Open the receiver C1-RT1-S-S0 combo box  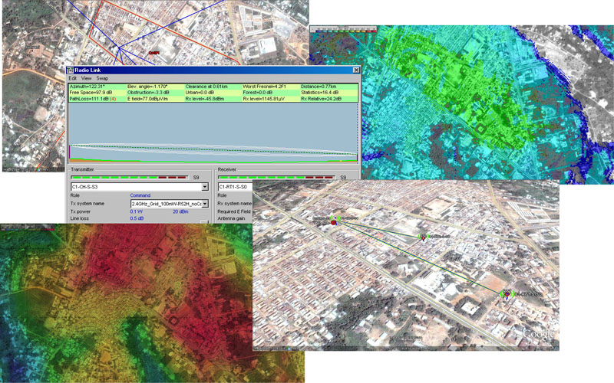[236, 187]
